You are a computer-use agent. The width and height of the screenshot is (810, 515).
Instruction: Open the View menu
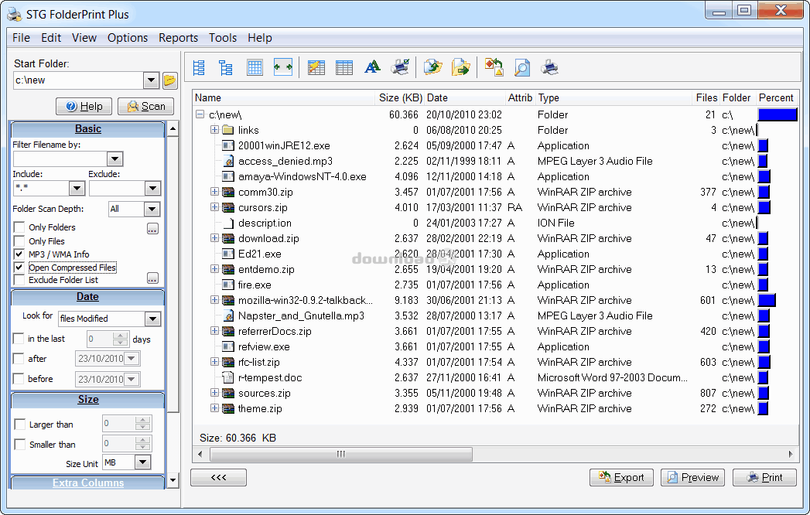[x=84, y=38]
